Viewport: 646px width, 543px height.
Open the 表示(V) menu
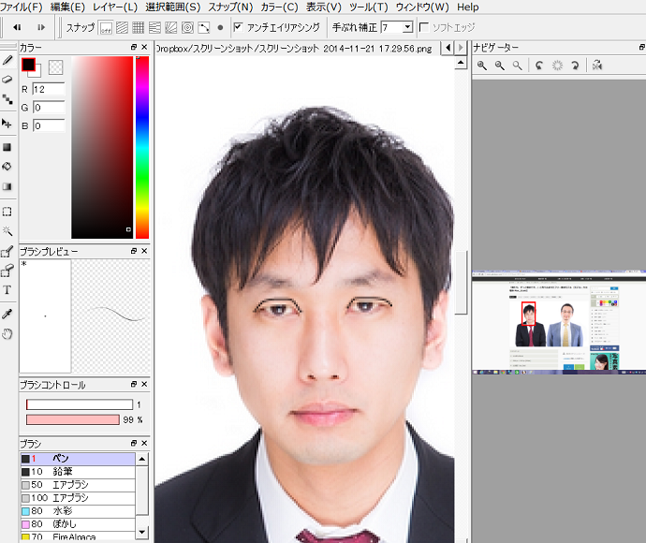point(323,7)
